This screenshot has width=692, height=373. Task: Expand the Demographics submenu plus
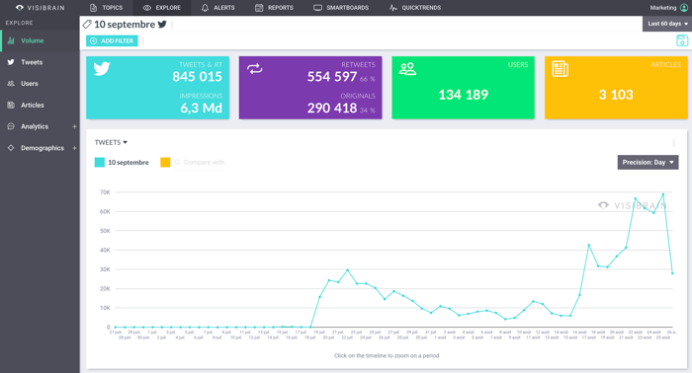tap(74, 148)
